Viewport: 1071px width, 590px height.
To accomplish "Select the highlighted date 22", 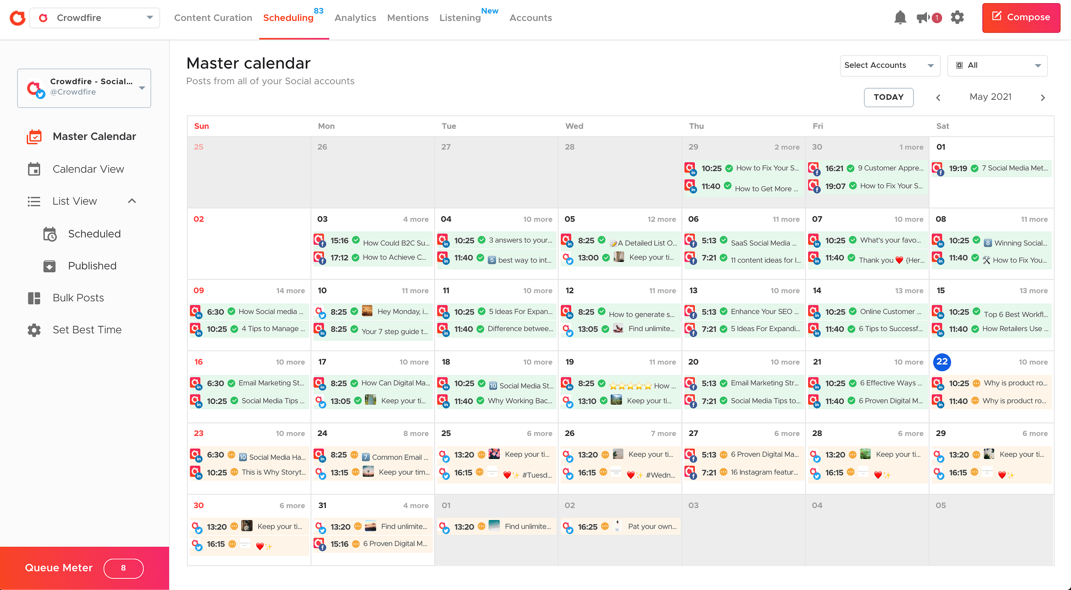I will [x=942, y=362].
